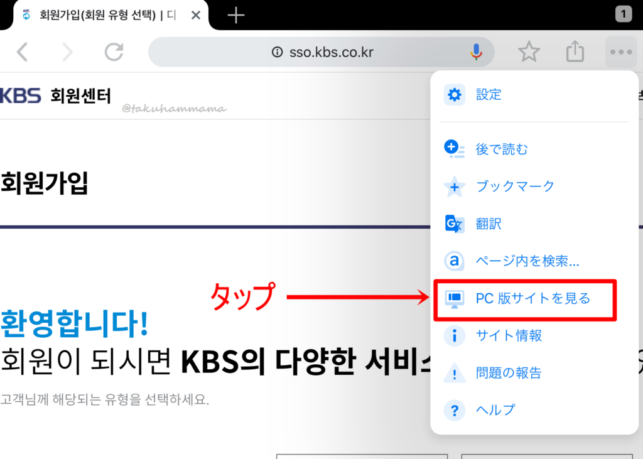The width and height of the screenshot is (643, 459).
Task: Bookmark the page with the star icon
Action: click(x=529, y=52)
